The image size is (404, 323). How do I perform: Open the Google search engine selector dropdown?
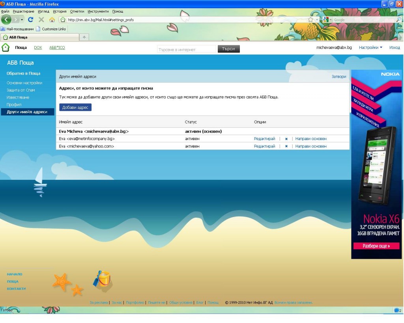click(327, 20)
